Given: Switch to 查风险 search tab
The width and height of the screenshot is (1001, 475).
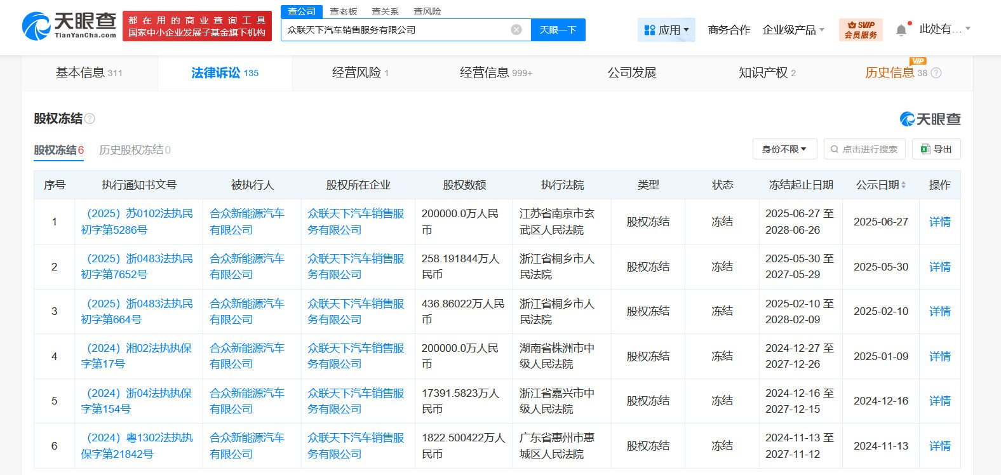Looking at the screenshot, I should 427,11.
